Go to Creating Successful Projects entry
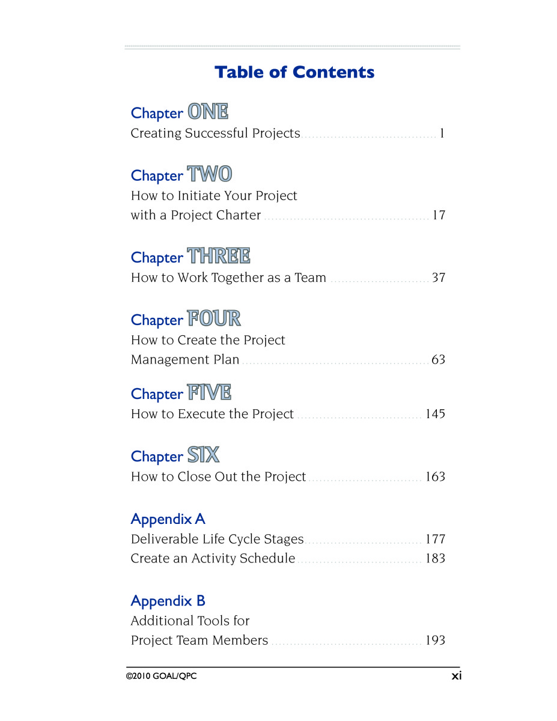This screenshot has width=557, height=721. click(288, 133)
